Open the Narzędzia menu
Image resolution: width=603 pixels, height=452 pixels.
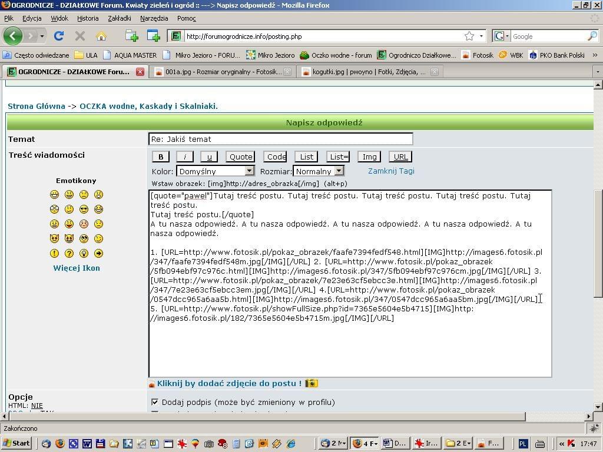tap(154, 18)
